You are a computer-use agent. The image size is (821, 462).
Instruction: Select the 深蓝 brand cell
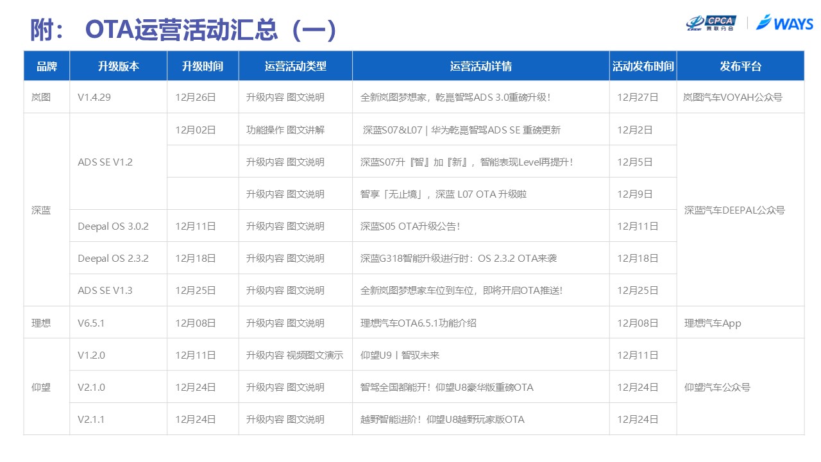47,210
